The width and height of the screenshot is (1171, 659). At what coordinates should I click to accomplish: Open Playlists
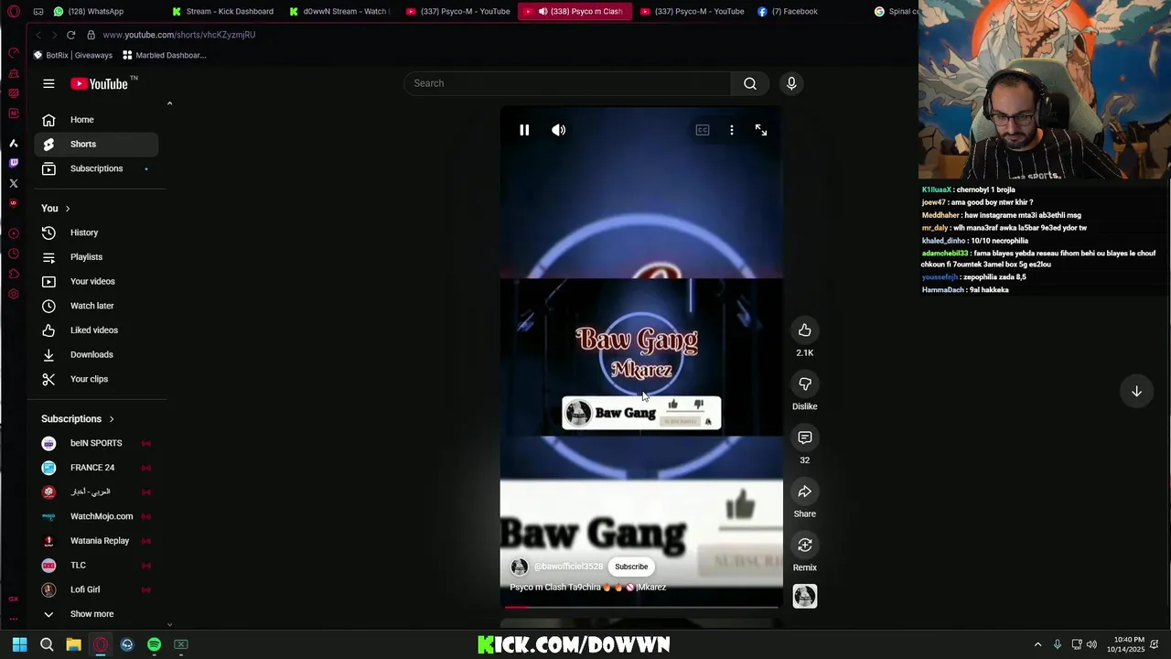(x=96, y=257)
